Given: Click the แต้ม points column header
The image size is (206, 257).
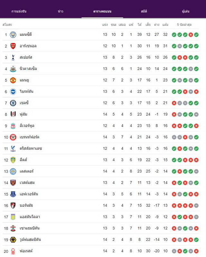Looking at the screenshot, I should [165, 25].
